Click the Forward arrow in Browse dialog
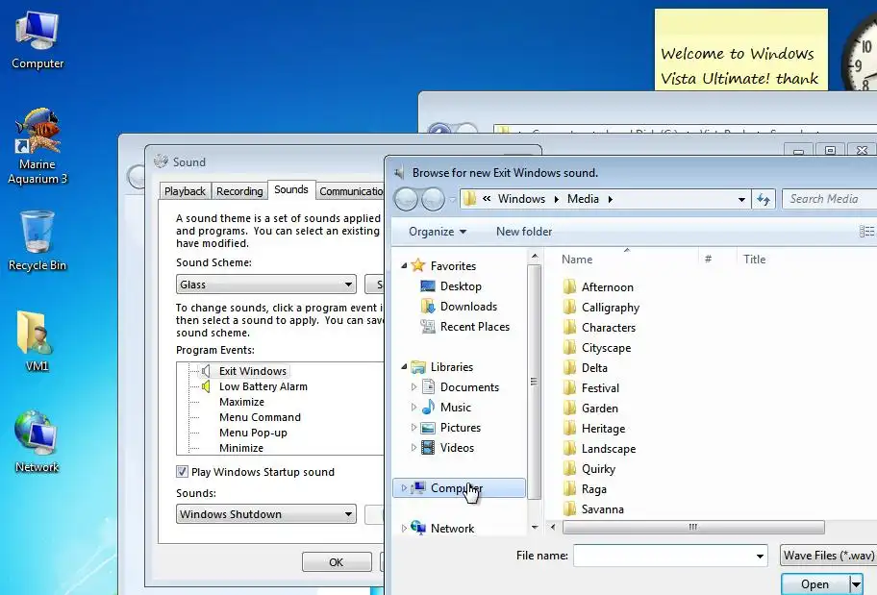Viewport: 877px width, 595px height. click(433, 199)
